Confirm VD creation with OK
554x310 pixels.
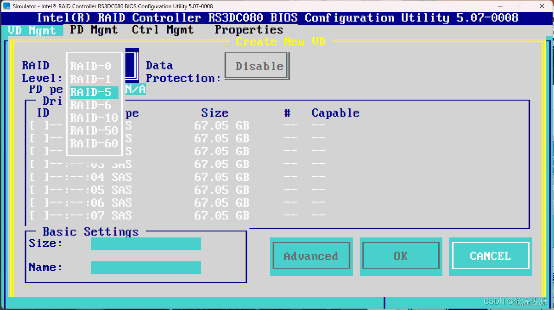[x=401, y=255]
